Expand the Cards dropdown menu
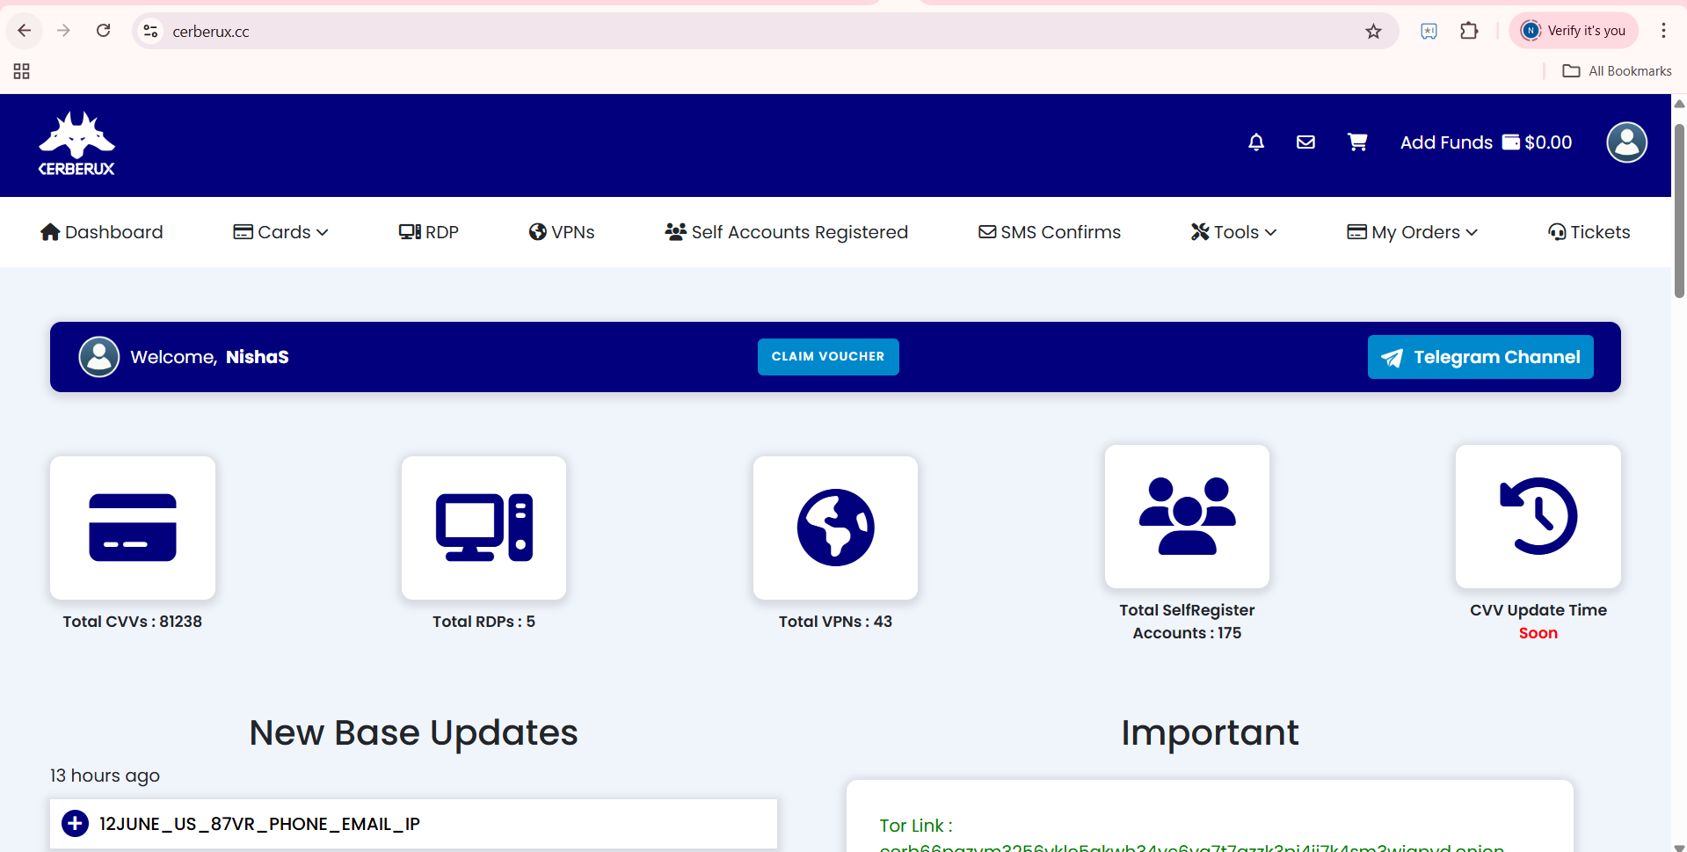Viewport: 1687px width, 852px height. pyautogui.click(x=280, y=232)
